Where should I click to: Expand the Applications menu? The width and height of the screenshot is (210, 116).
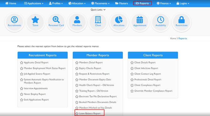[x=34, y=3]
